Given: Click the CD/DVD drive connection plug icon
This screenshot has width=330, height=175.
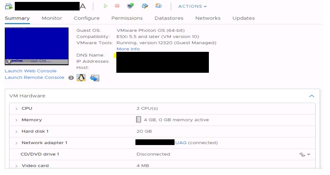Looking at the screenshot, I should point(302,155).
